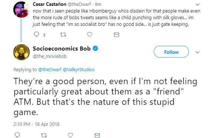Open verified badge next to Socioeconomics Bob
The width and height of the screenshot is (213, 138).
pyautogui.click(x=95, y=48)
